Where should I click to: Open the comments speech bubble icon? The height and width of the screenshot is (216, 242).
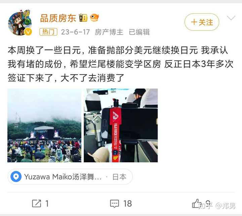pos(114,204)
